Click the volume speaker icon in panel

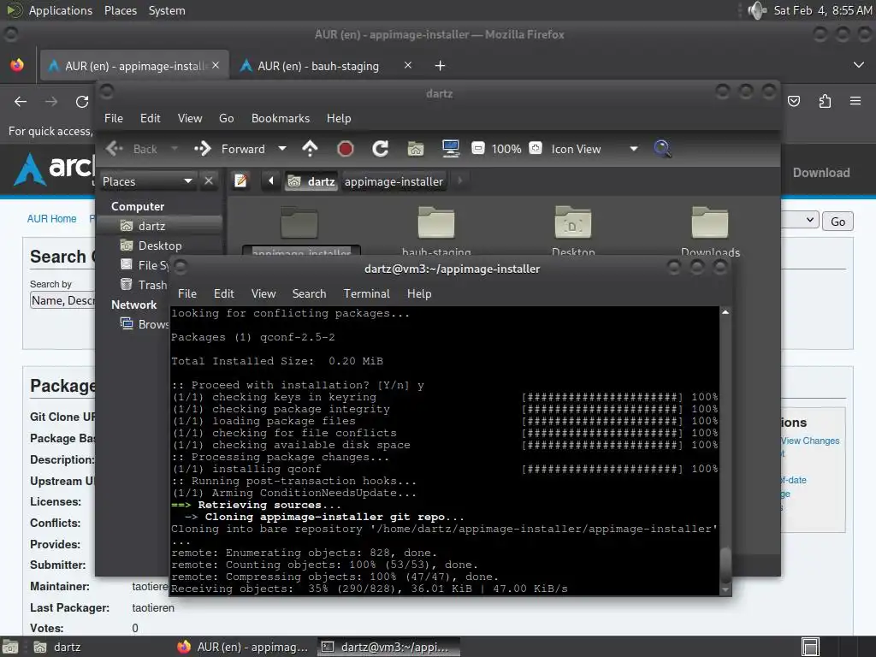[757, 10]
